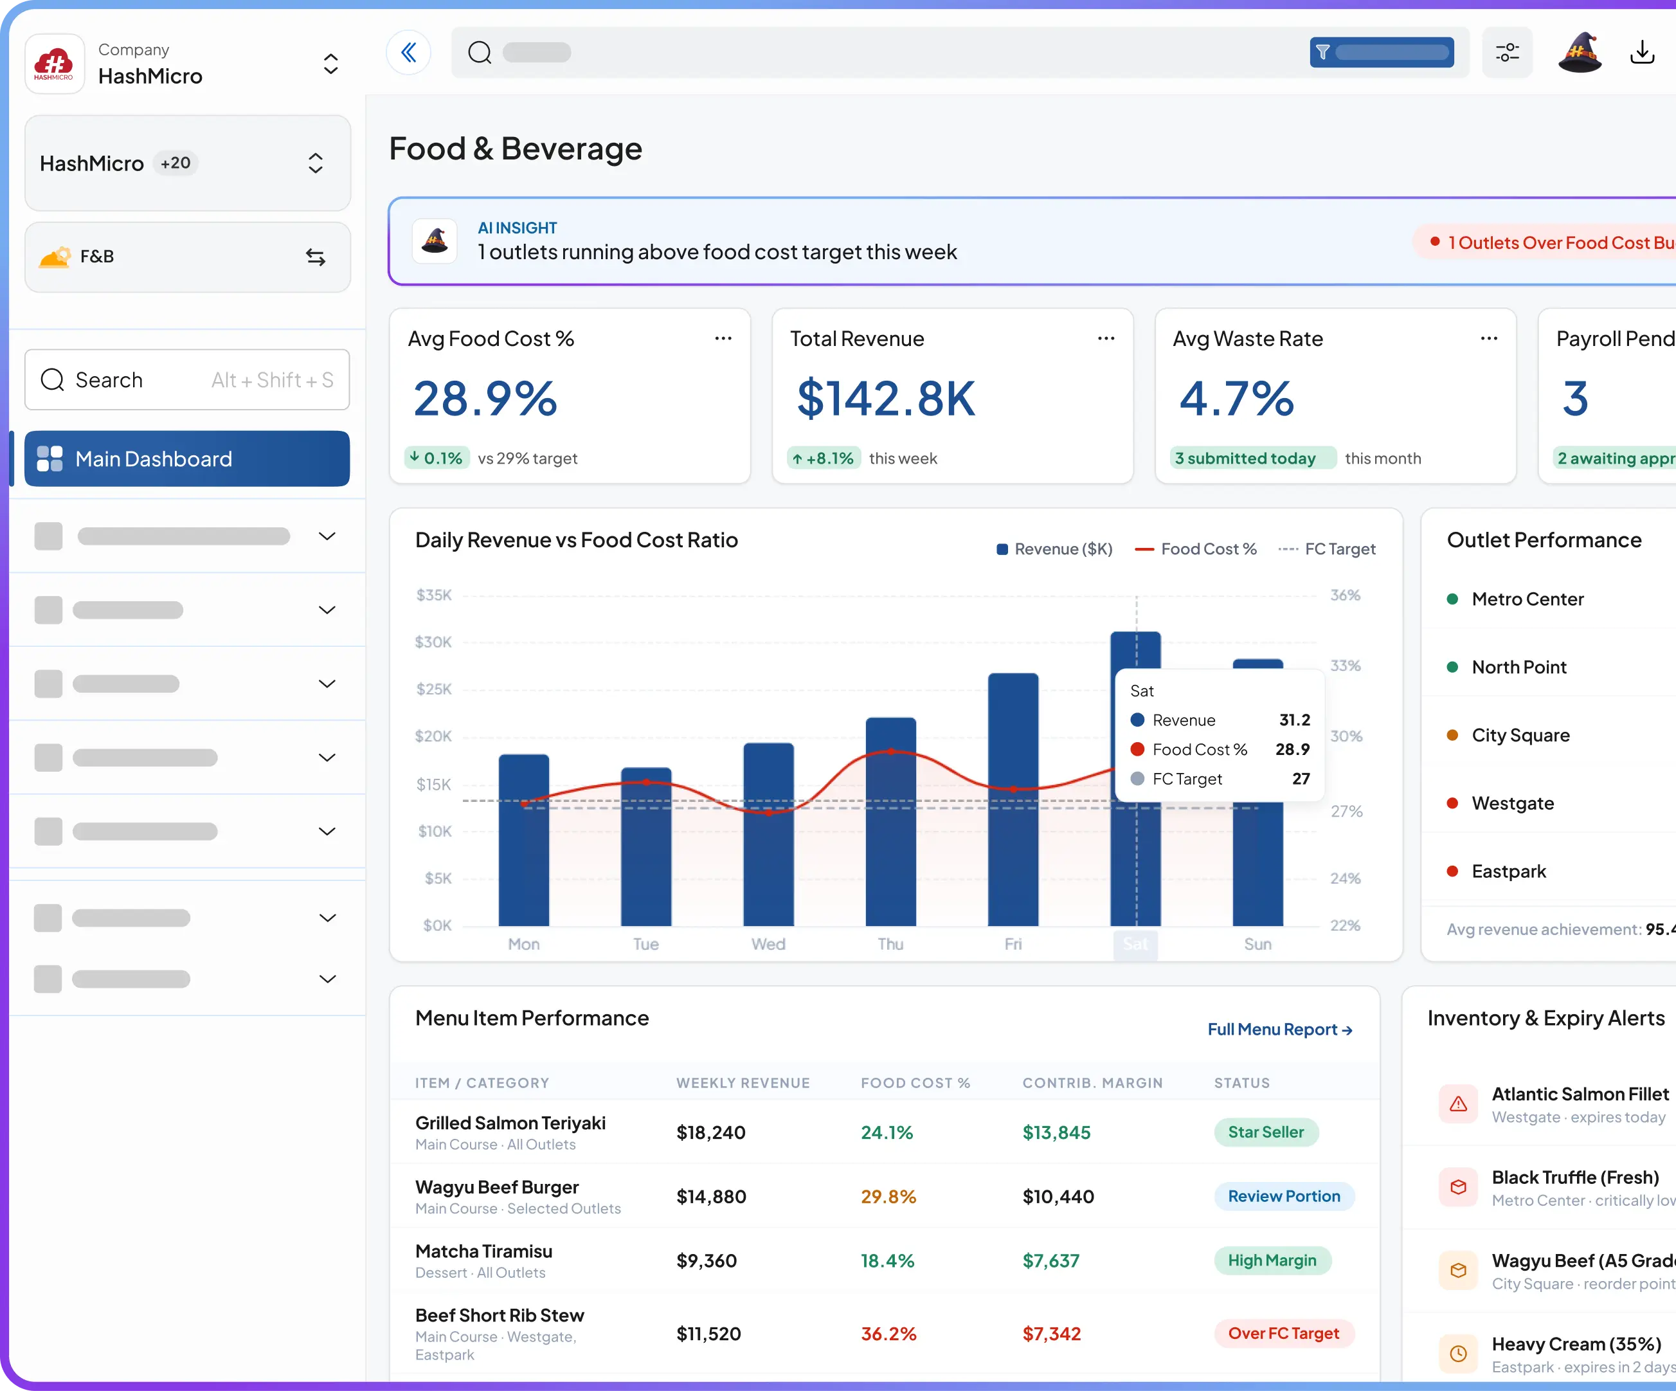Viewport: 1676px width, 1391px height.
Task: Open Full Menu Report link
Action: coord(1279,1030)
